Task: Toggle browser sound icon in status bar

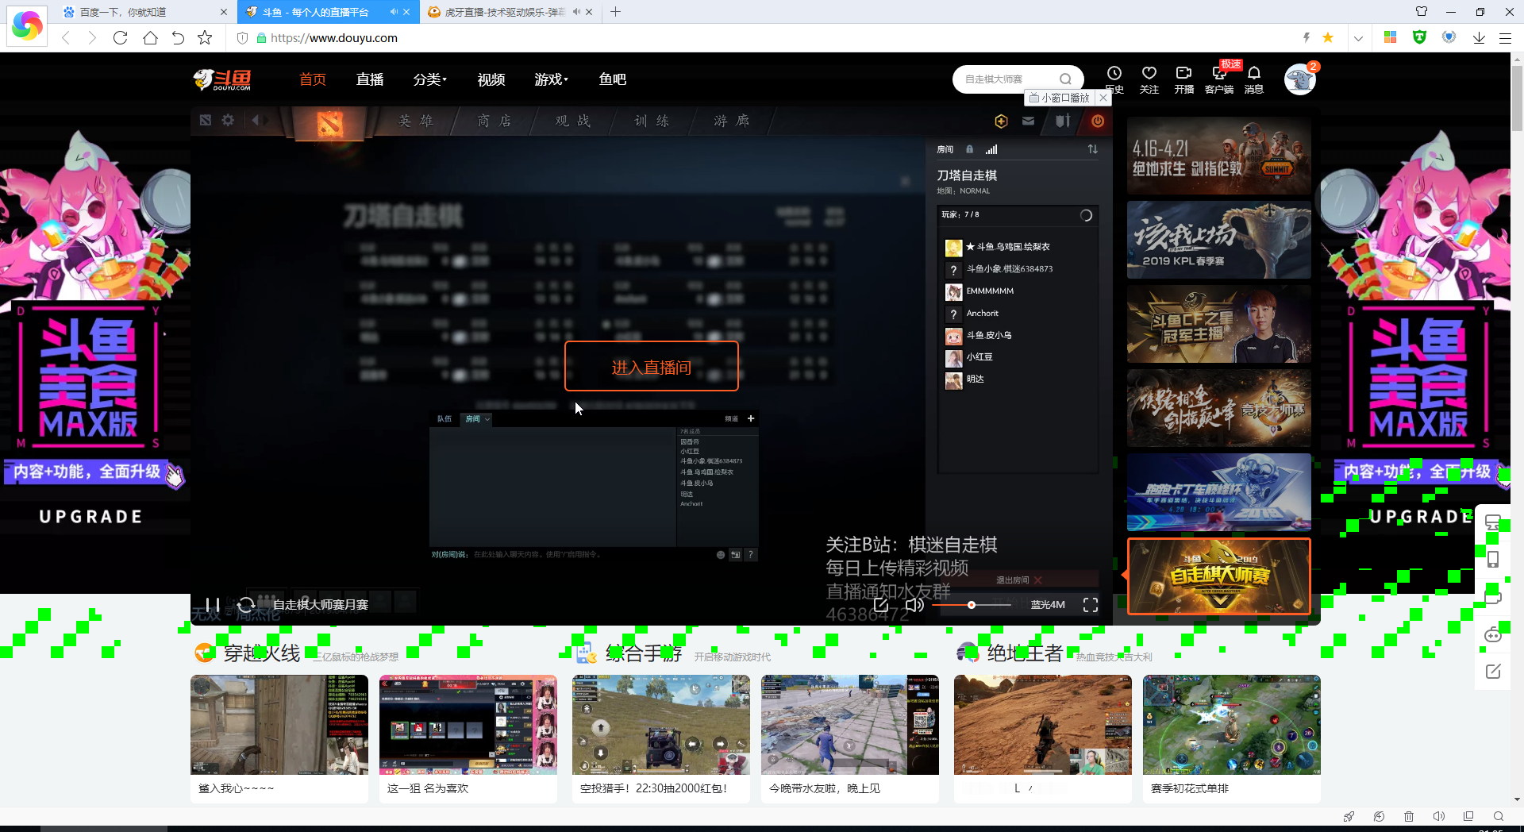Action: pyautogui.click(x=1438, y=816)
